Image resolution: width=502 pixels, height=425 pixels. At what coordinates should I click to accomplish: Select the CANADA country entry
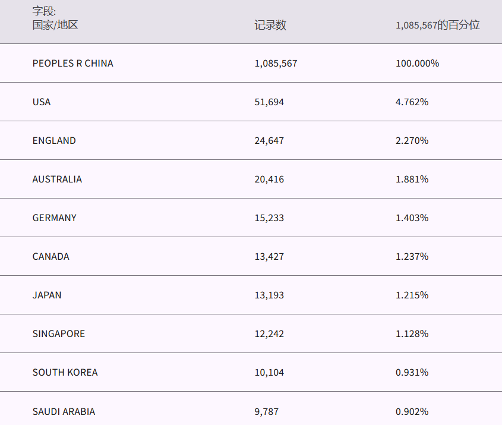pyautogui.click(x=51, y=257)
